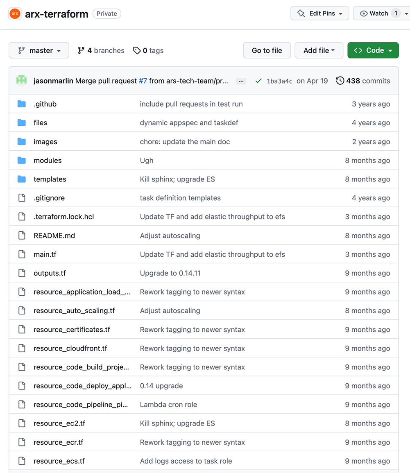Open the master branch dropdown
Image resolution: width=410 pixels, height=473 pixels.
pyautogui.click(x=39, y=50)
